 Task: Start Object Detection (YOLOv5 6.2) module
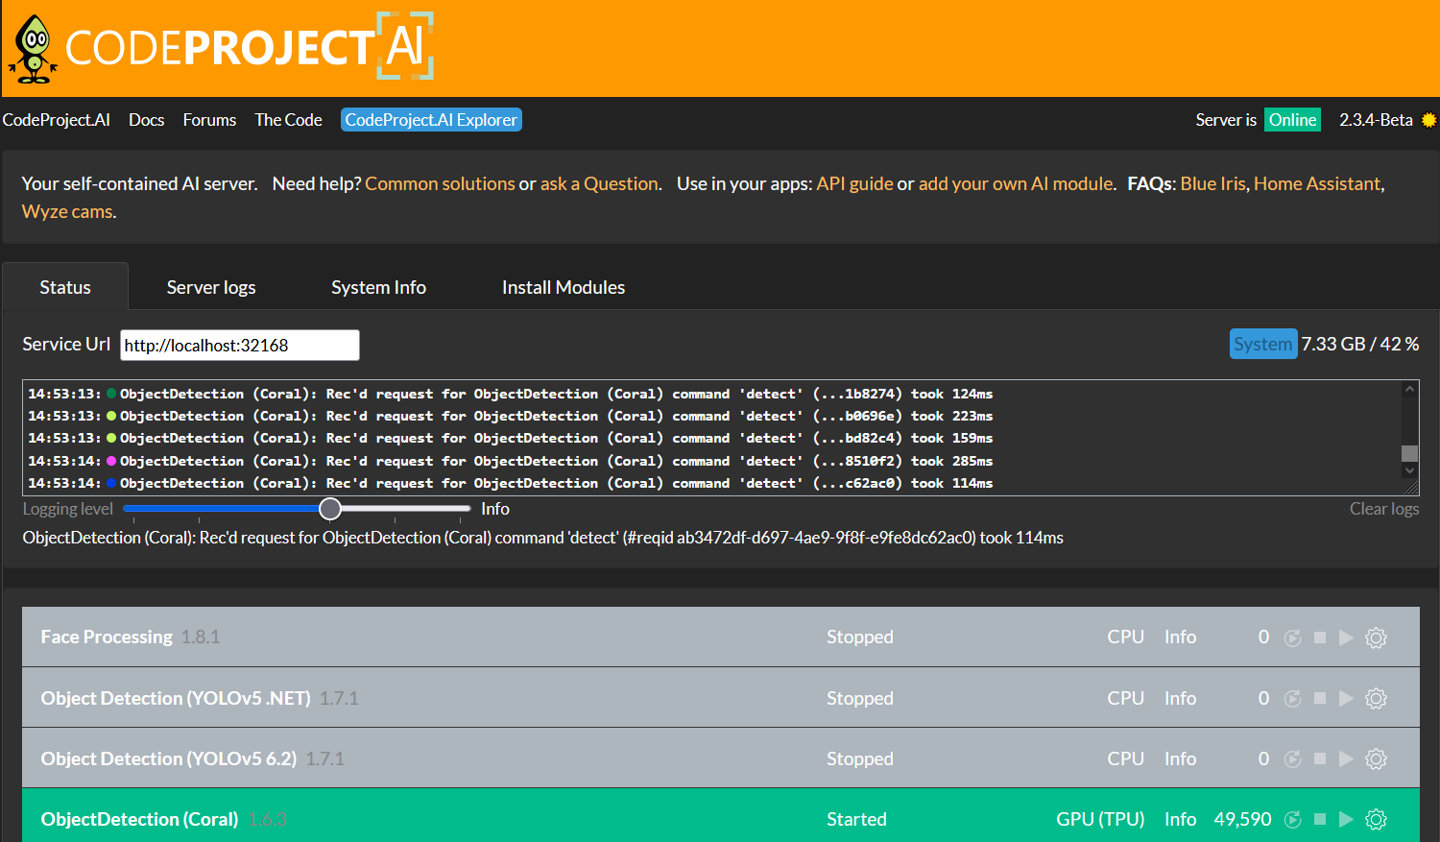point(1346,758)
